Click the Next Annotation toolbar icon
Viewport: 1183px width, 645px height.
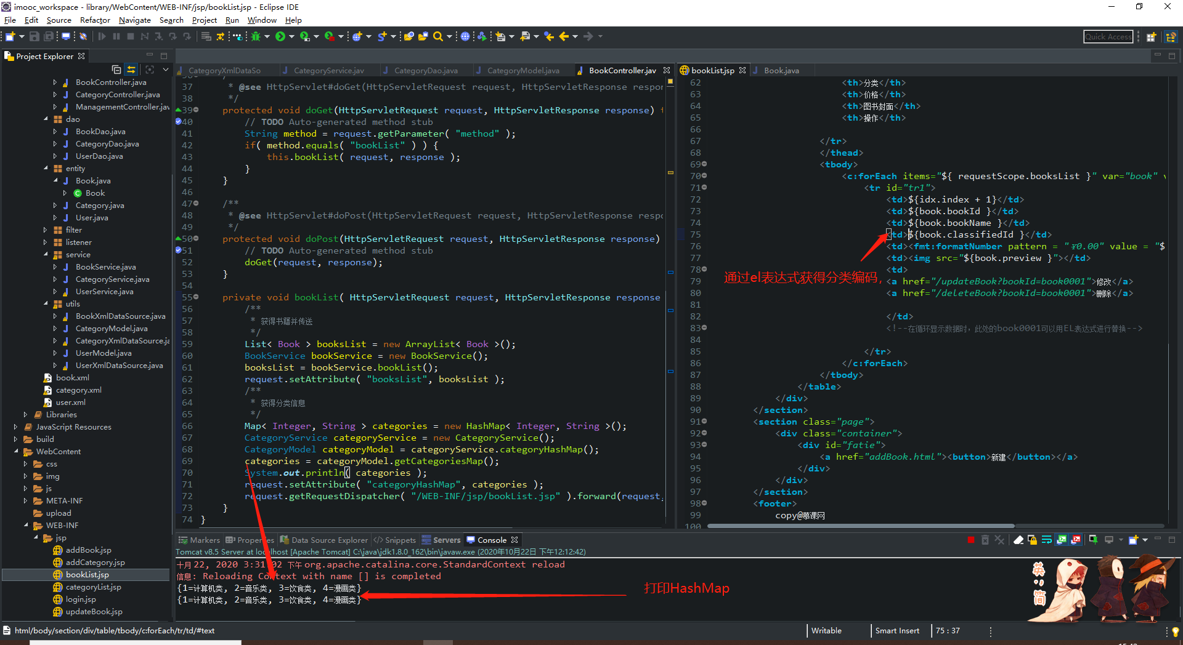tap(500, 37)
